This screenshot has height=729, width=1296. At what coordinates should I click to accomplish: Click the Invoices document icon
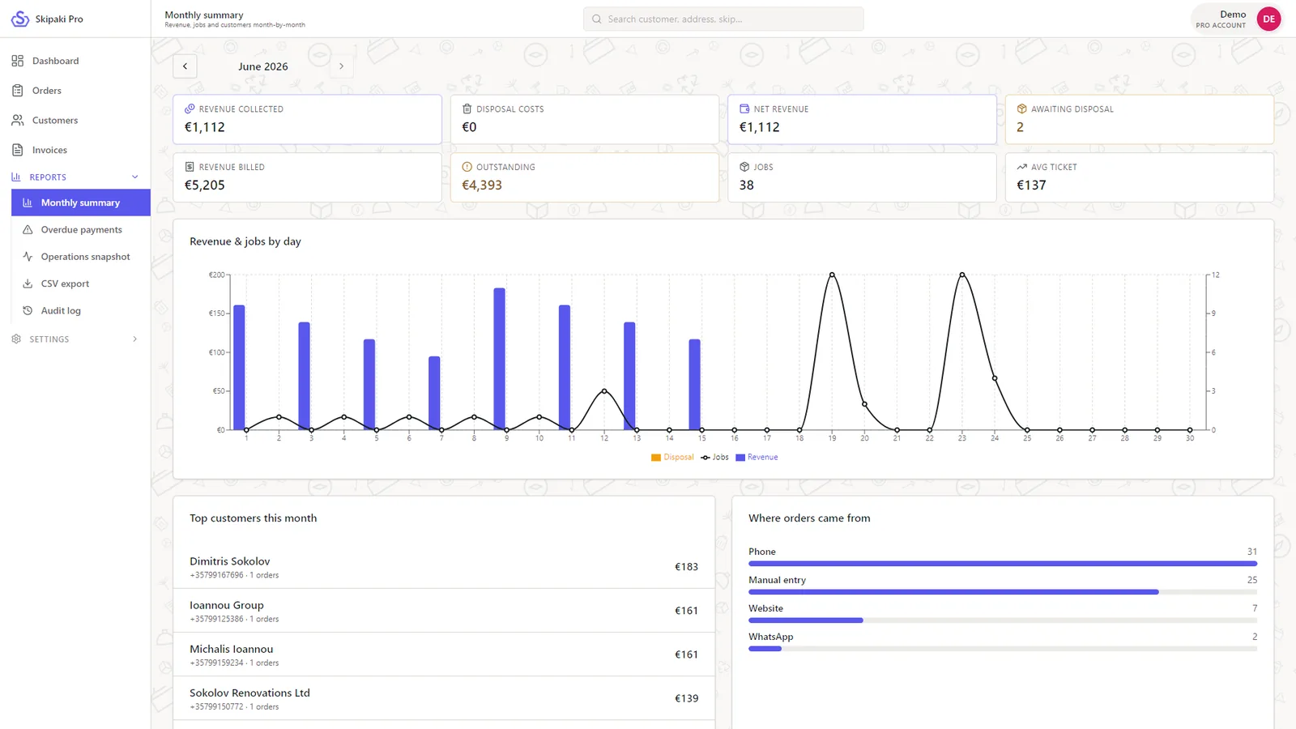pos(18,150)
